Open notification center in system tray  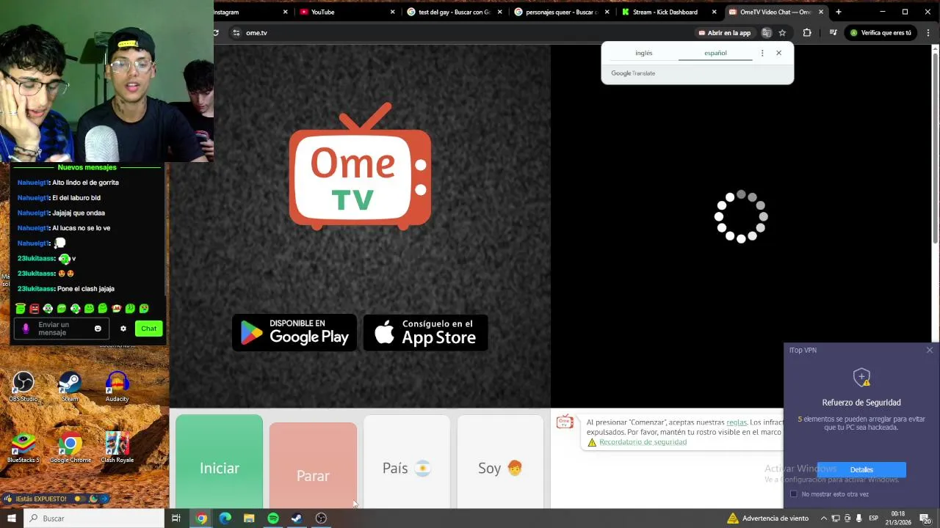(925, 518)
